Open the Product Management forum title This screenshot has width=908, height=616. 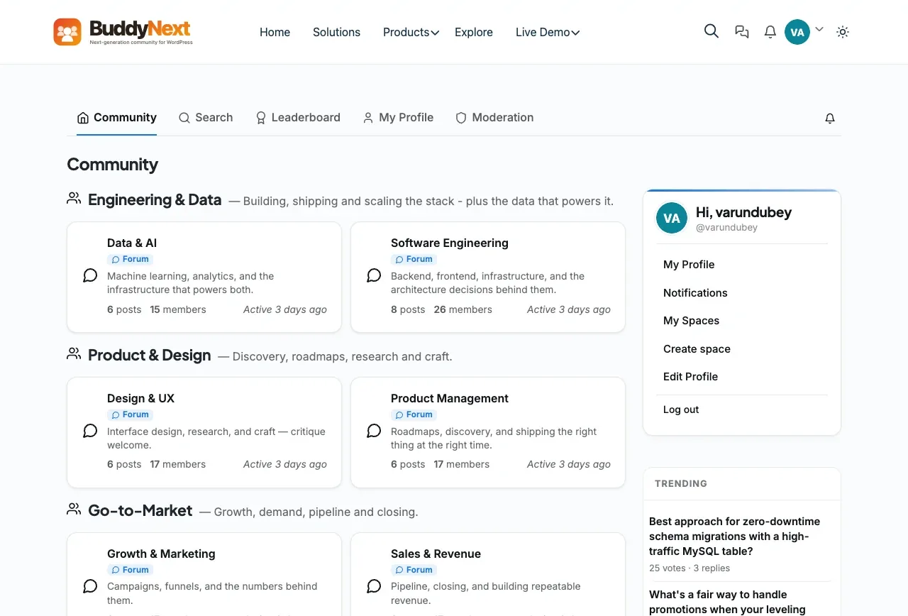click(x=450, y=398)
